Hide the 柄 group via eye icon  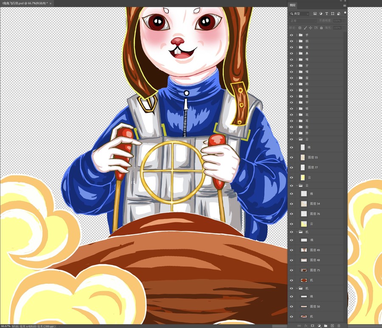coord(292,41)
